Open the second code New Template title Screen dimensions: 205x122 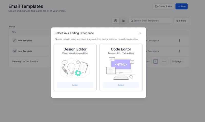[x=25, y=51]
